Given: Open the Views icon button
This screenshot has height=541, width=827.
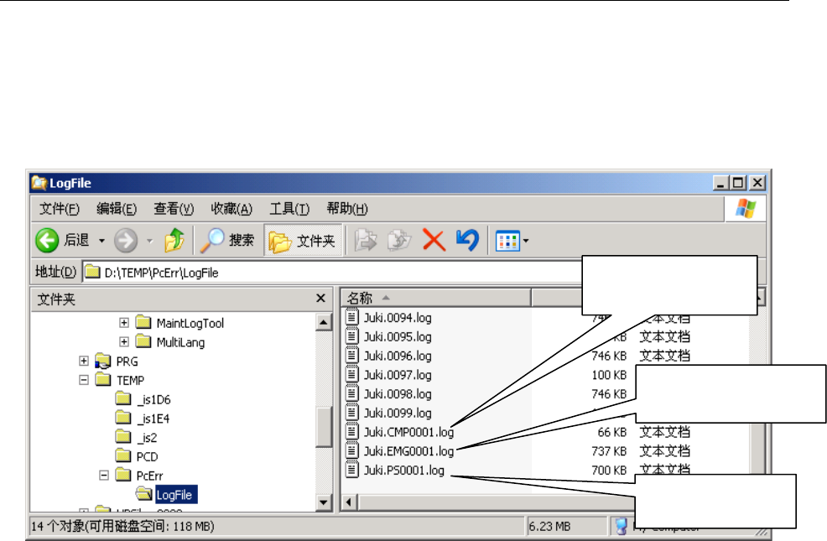Looking at the screenshot, I should [507, 242].
